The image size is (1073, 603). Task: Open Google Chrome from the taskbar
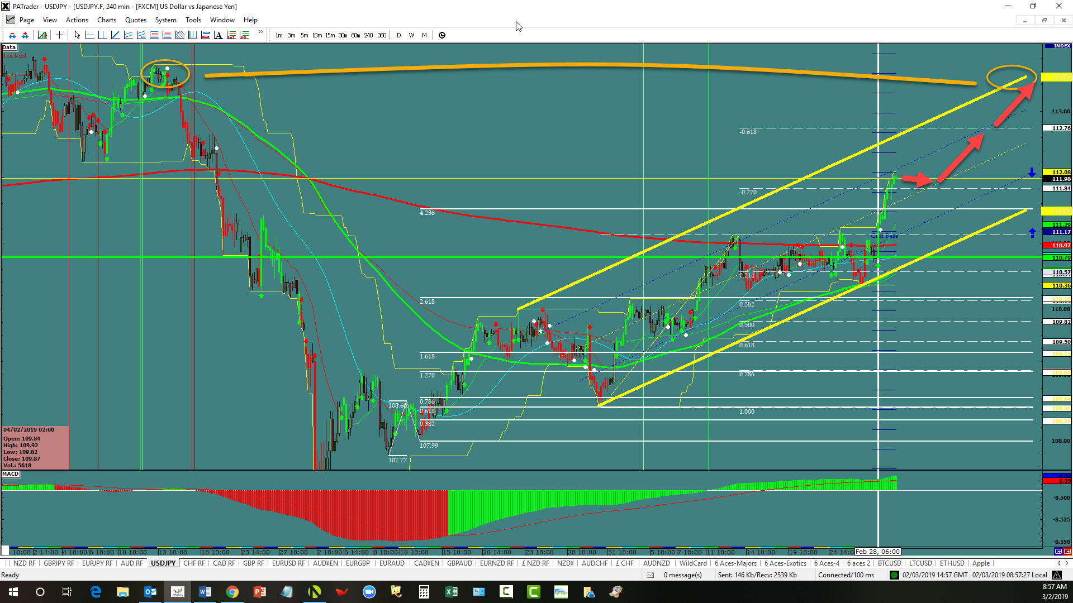(232, 592)
